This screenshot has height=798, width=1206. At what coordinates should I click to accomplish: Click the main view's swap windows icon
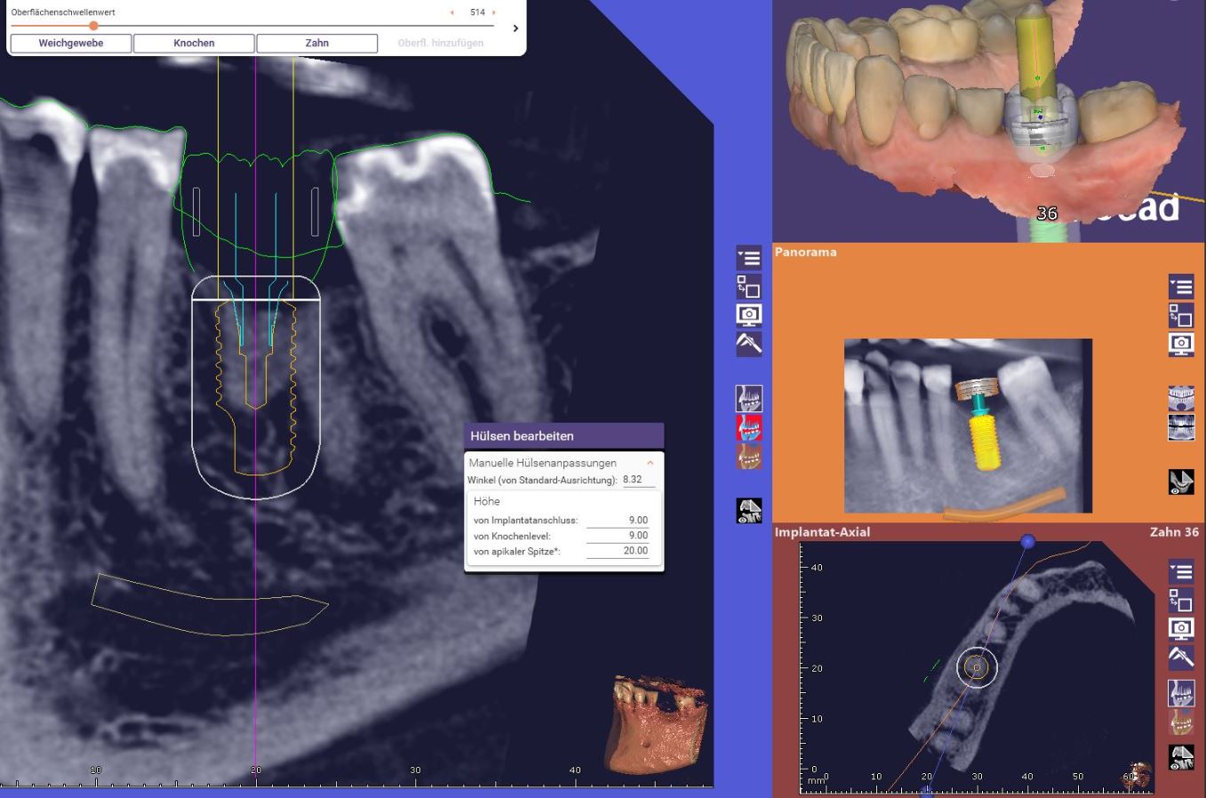(748, 287)
